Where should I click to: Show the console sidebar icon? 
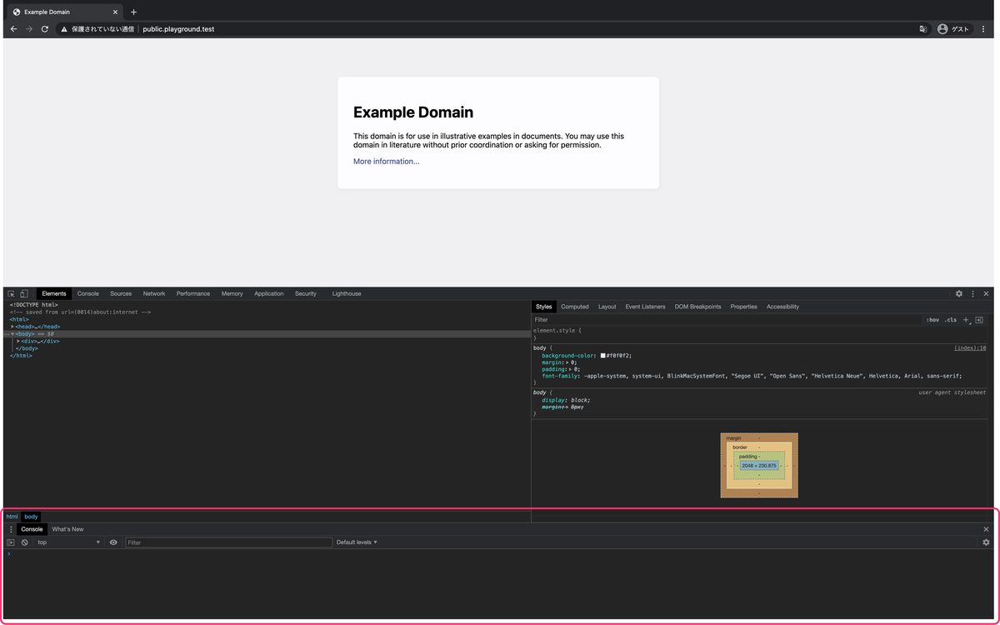[x=11, y=542]
